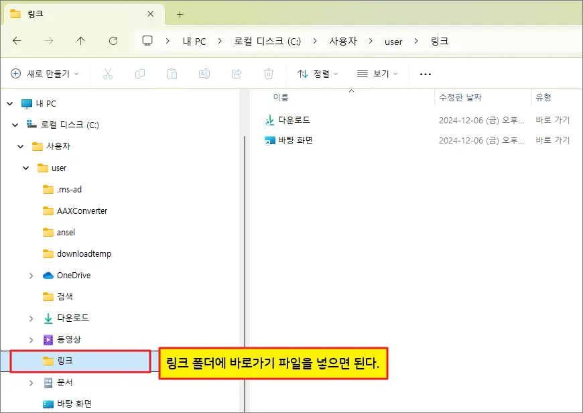
Task: Expand the 문서 tree node
Action: click(x=31, y=383)
